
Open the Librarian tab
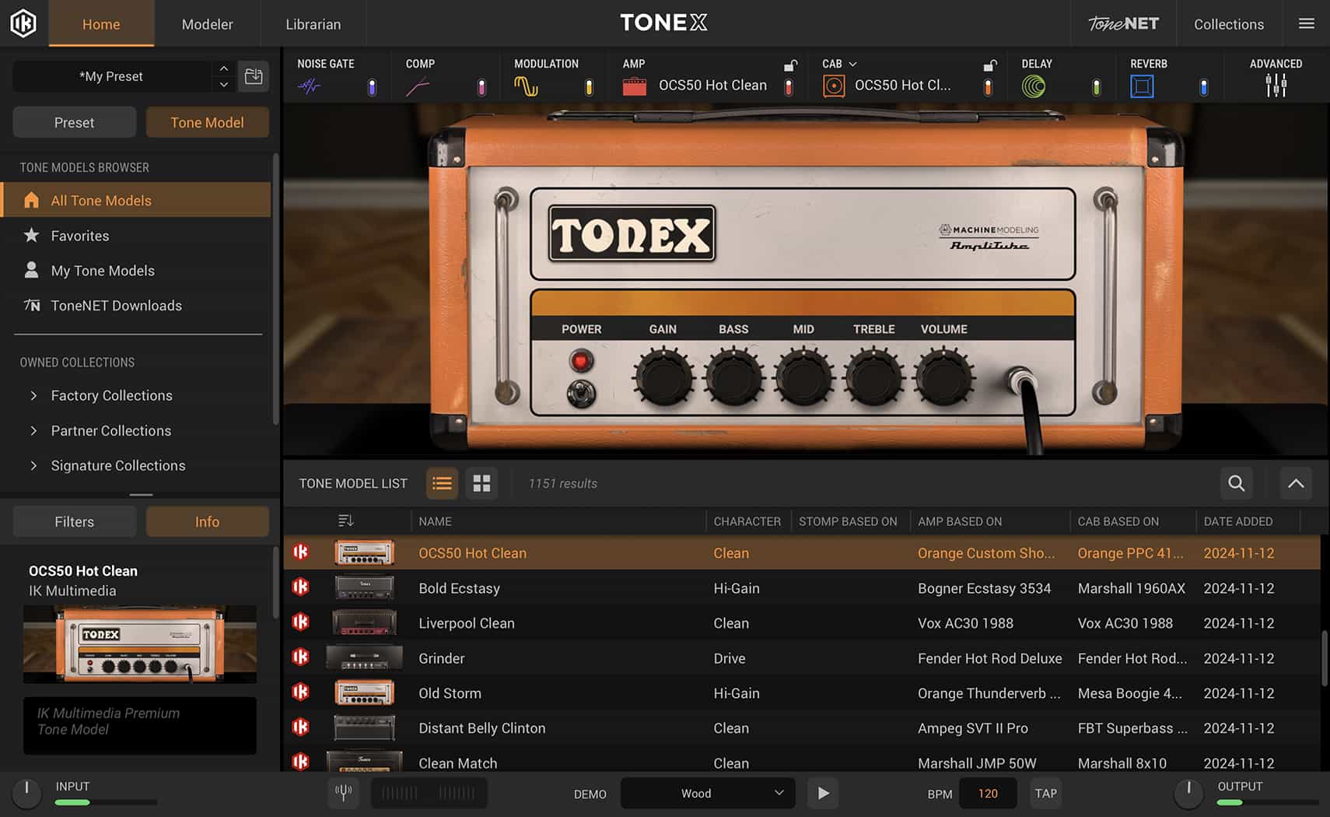pos(313,23)
